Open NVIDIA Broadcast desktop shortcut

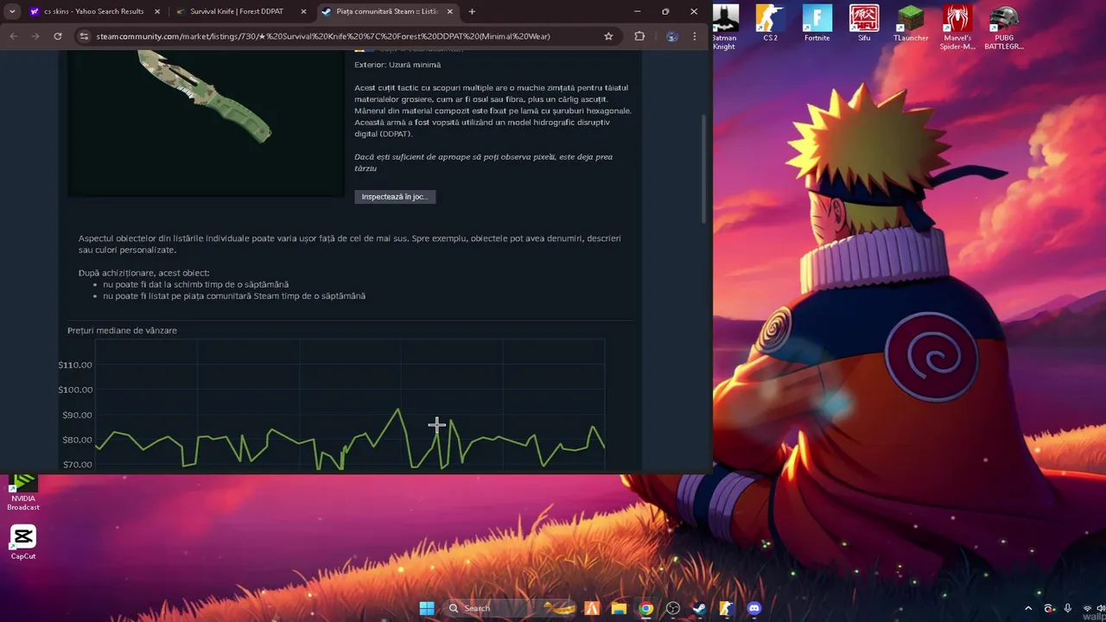[23, 492]
